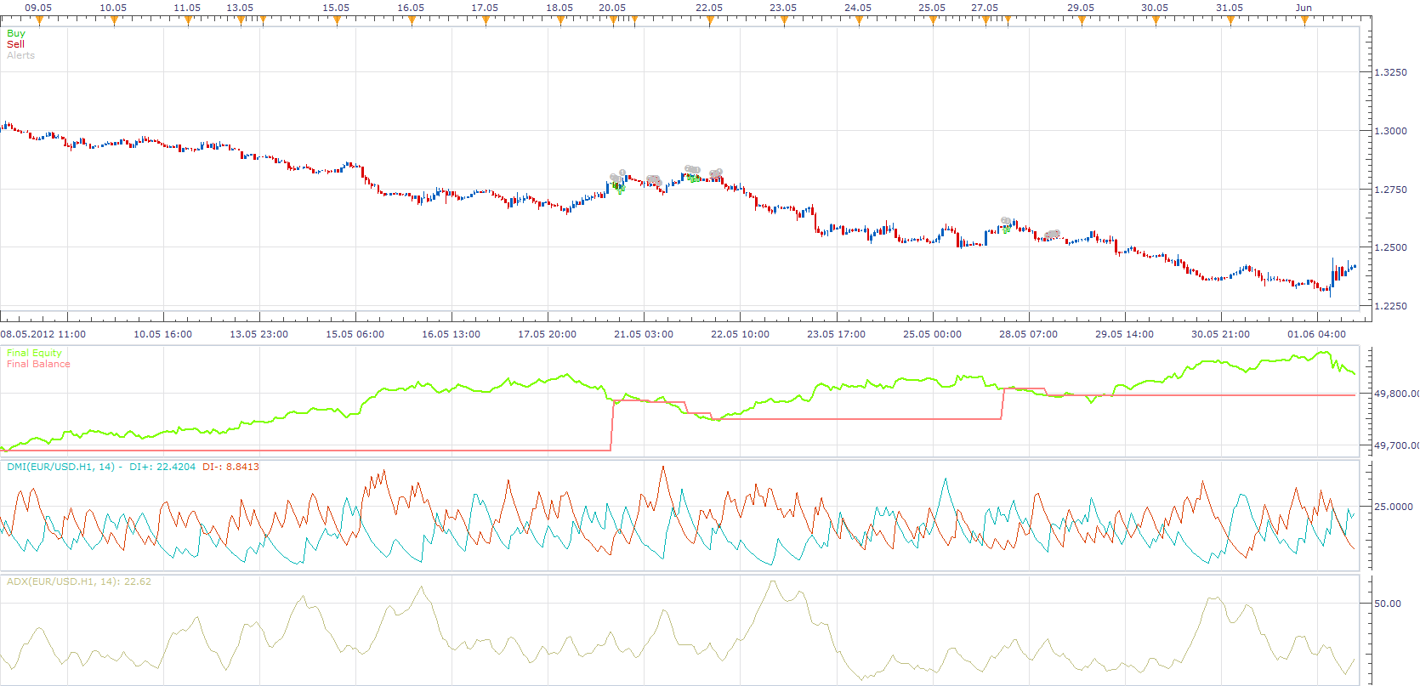Click the green buy arrow near 28.05 candles
This screenshot has height=686, width=1420.
pos(1006,229)
